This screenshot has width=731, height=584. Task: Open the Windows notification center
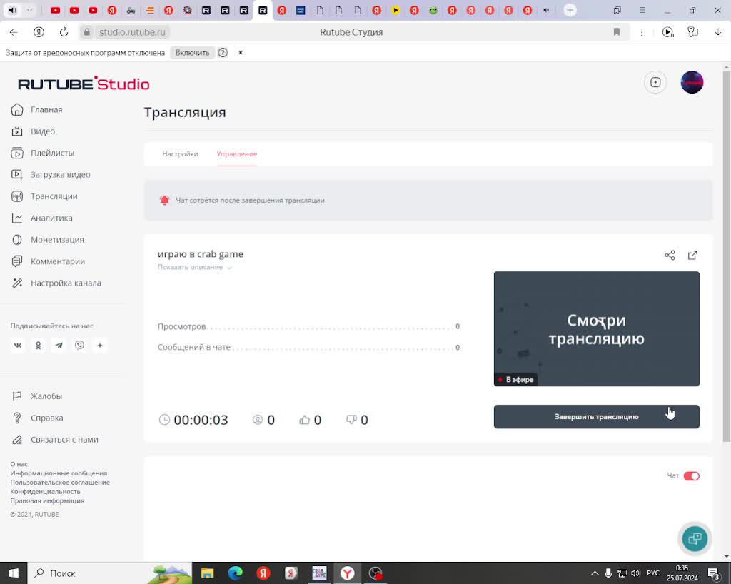(714, 573)
